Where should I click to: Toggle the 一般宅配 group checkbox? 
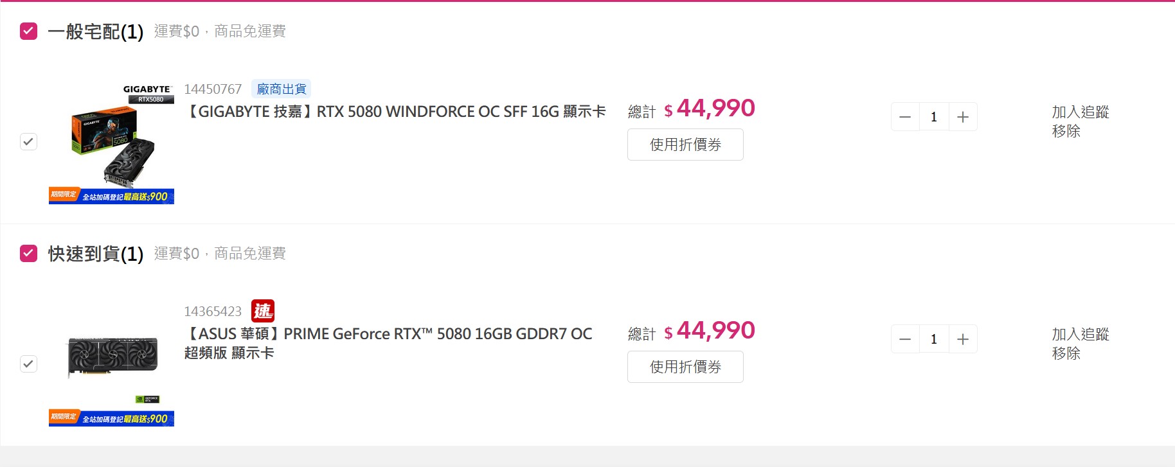point(29,31)
